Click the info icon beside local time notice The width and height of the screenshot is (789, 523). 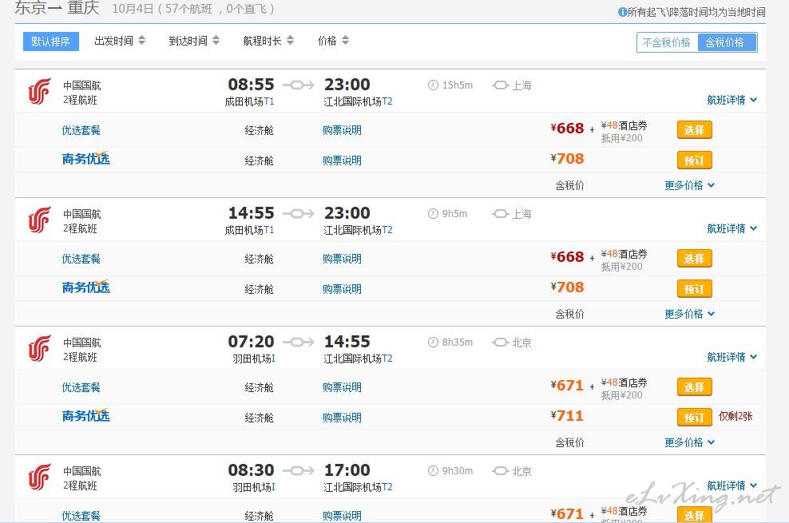click(x=622, y=11)
